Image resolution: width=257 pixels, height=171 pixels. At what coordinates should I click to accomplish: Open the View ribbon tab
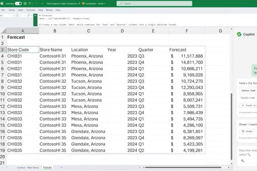pyautogui.click(x=58, y=10)
